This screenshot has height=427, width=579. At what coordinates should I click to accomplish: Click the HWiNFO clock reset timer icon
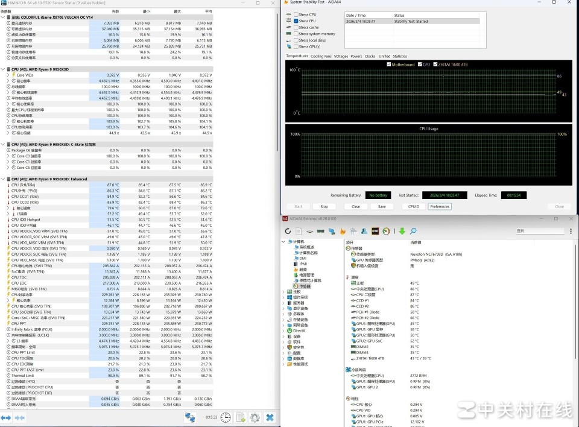pyautogui.click(x=226, y=417)
